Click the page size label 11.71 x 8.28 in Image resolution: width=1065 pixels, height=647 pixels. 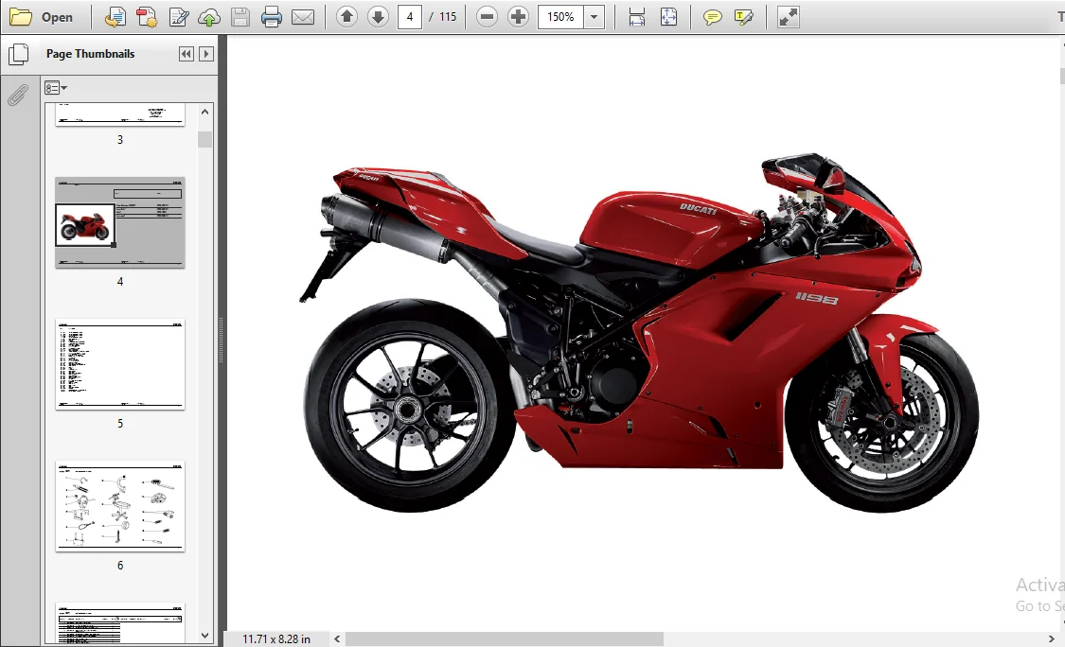coord(276,638)
